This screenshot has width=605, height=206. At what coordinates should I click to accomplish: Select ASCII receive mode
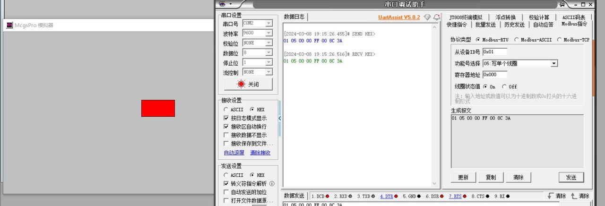226,110
